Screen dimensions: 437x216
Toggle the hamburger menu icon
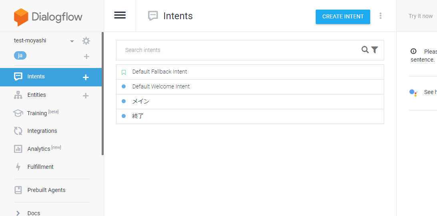click(120, 15)
